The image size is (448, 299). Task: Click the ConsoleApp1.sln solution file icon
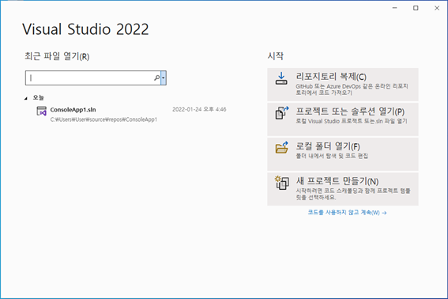click(42, 111)
